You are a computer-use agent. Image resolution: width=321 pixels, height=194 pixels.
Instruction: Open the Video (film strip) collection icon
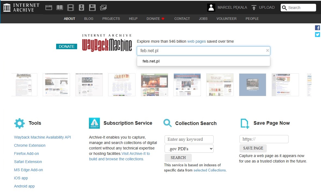[x=70, y=8]
